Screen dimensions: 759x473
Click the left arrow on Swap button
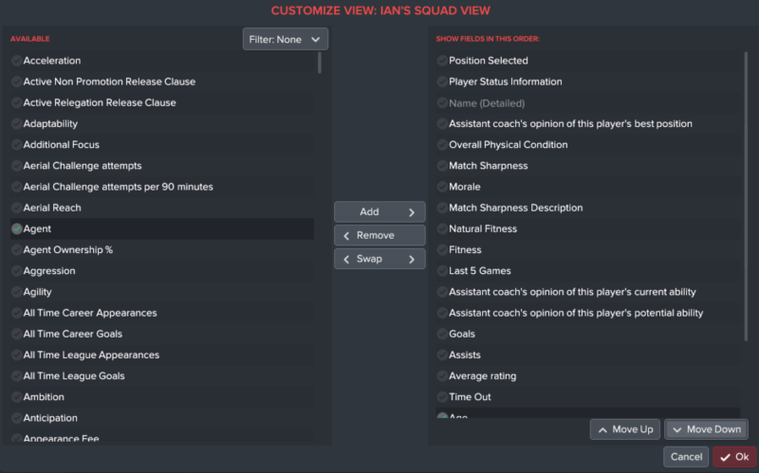pos(346,259)
